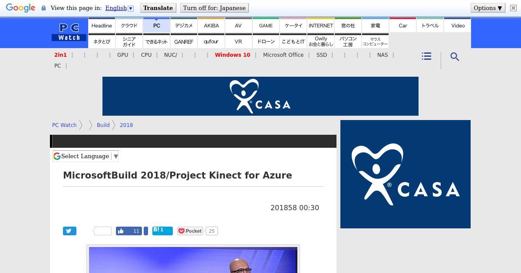Image resolution: width=521 pixels, height=273 pixels.
Task: Open the マウスコンピューター nav tab
Action: pyautogui.click(x=376, y=41)
